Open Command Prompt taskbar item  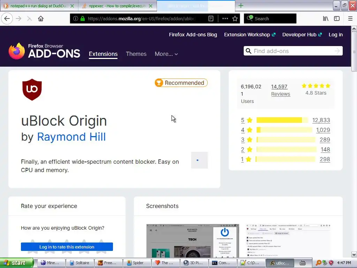coord(223,263)
